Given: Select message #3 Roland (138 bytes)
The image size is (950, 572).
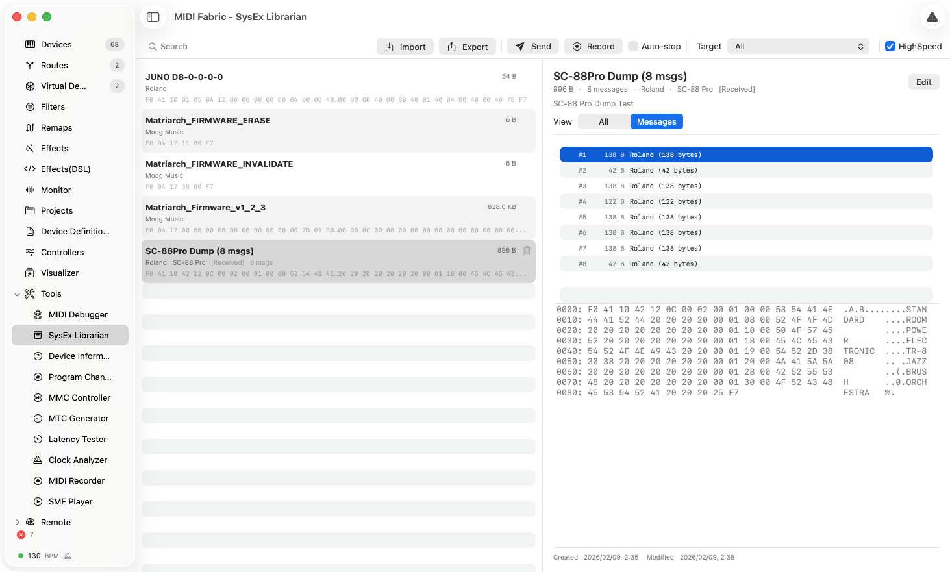Looking at the screenshot, I should point(746,186).
